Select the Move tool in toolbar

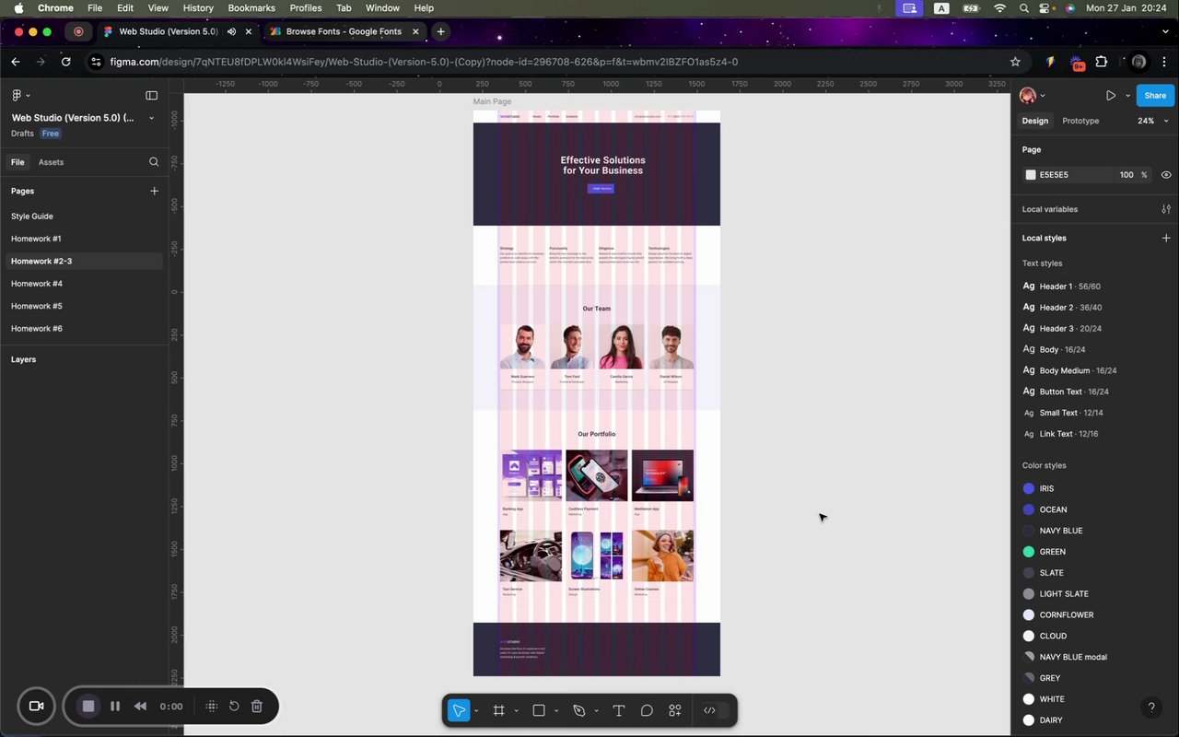click(459, 710)
